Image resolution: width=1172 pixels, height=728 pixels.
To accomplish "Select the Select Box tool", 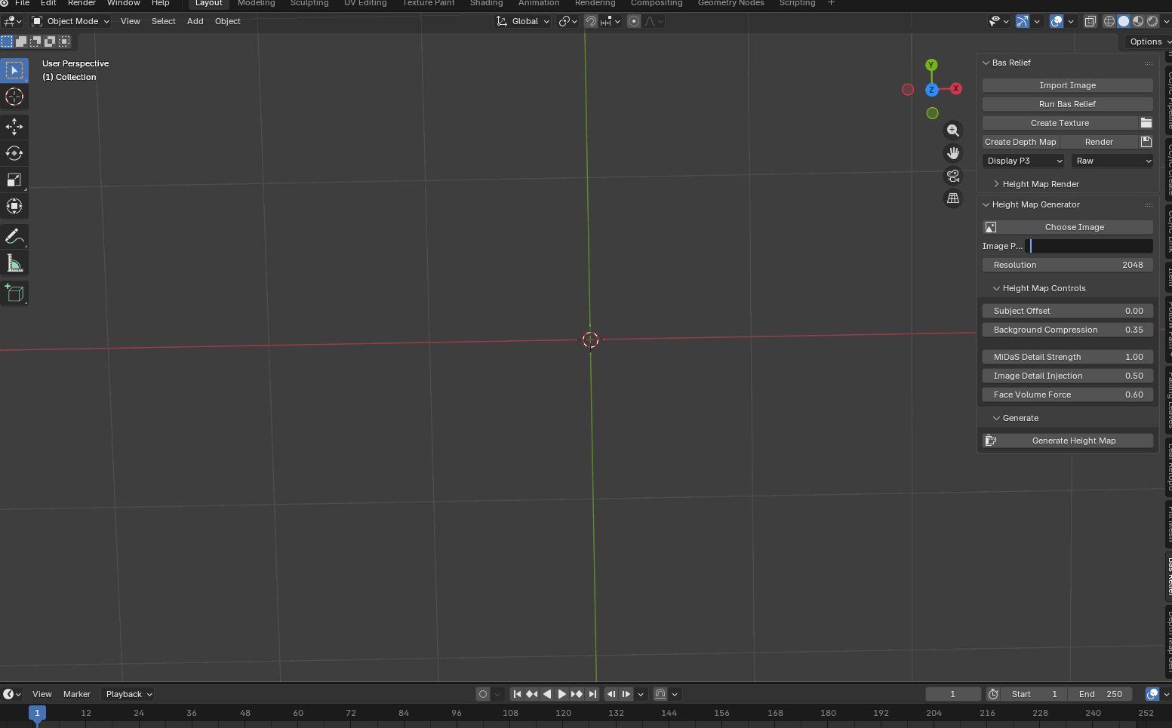I will point(14,70).
